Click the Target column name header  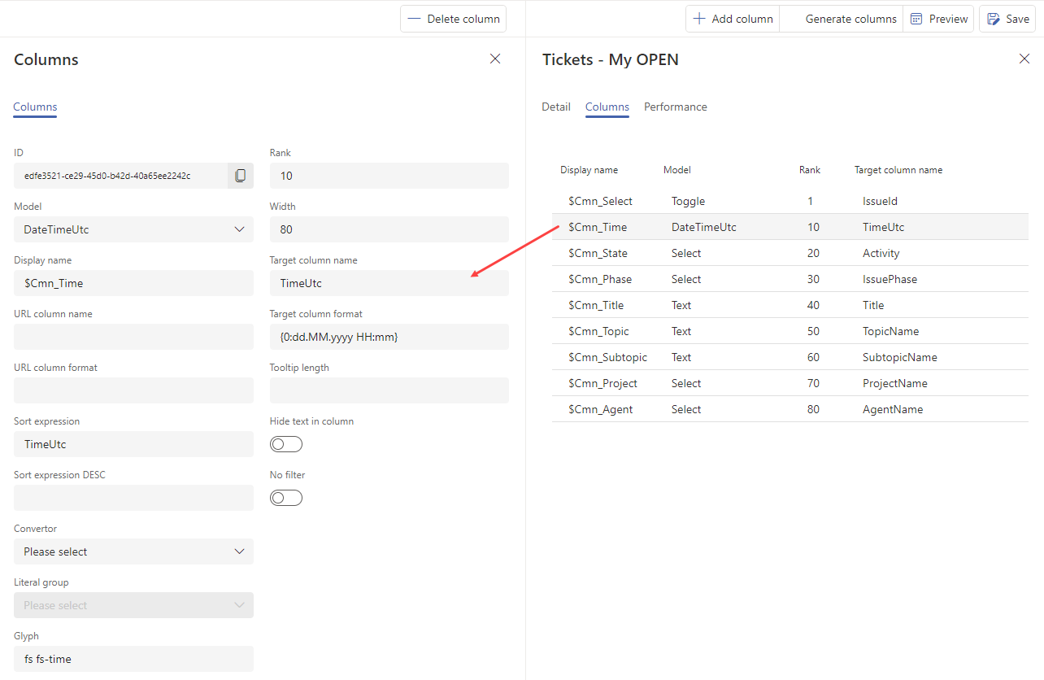[898, 170]
